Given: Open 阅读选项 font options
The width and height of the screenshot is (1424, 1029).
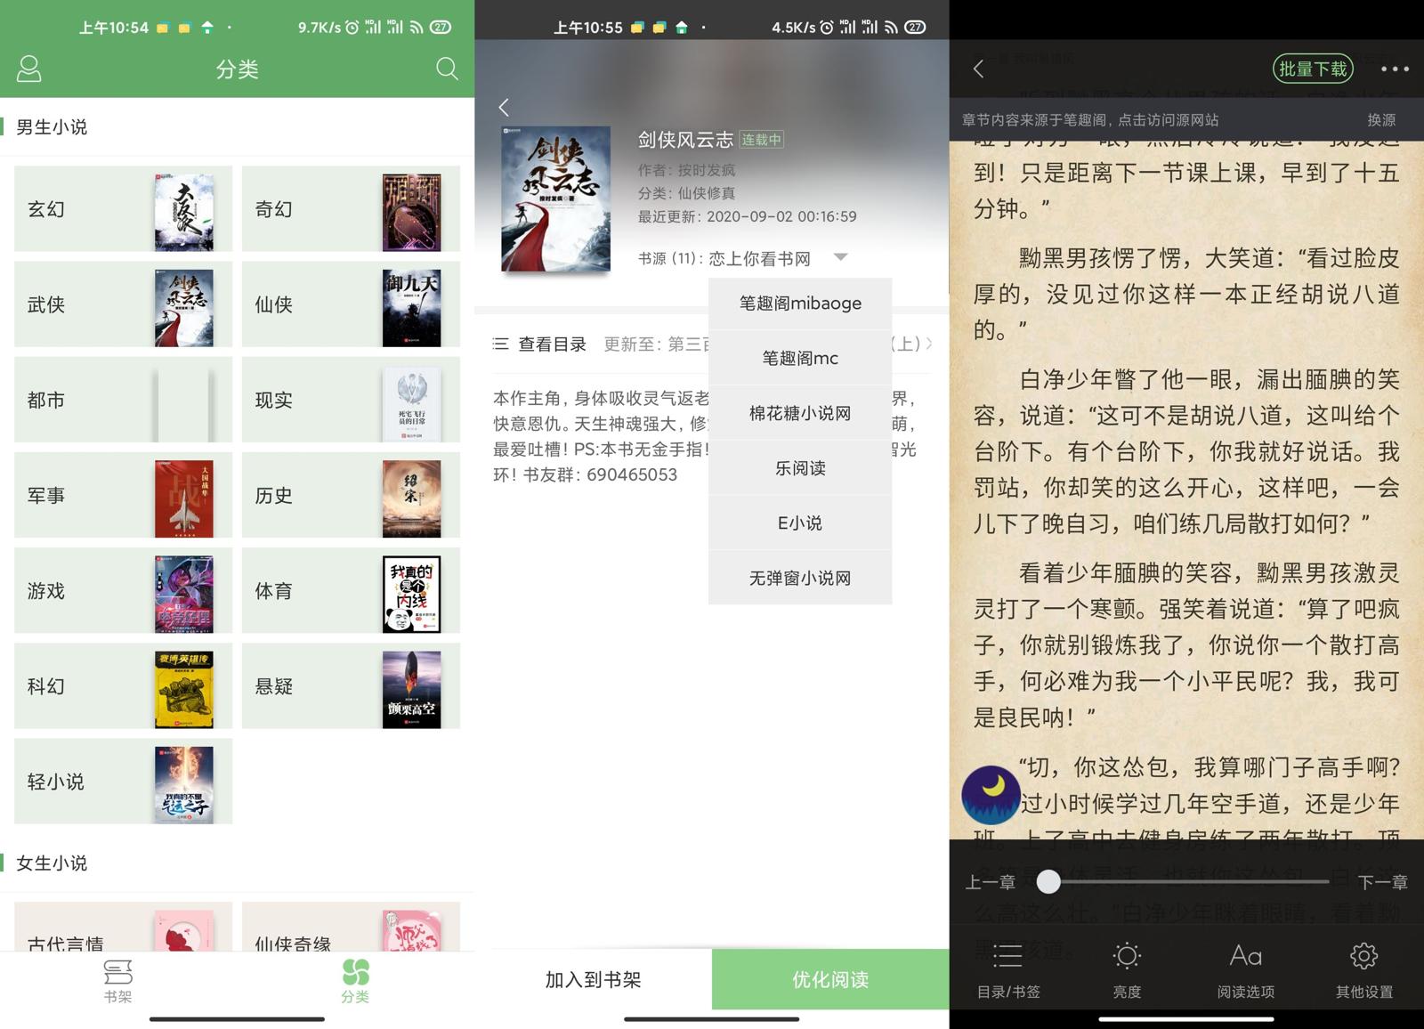Looking at the screenshot, I should (1245, 970).
